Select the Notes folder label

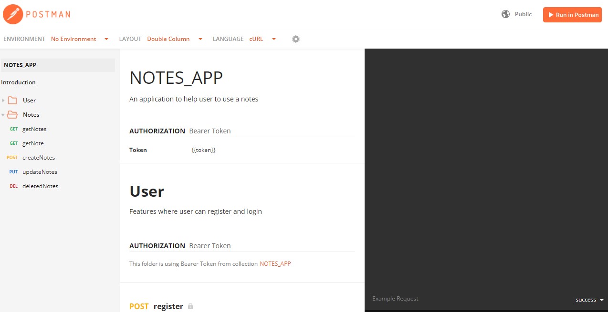coord(31,115)
